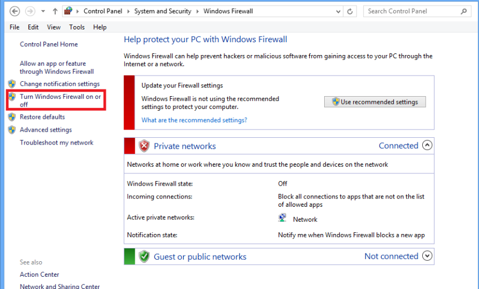
Task: Open the Tools menu
Action: (77, 27)
